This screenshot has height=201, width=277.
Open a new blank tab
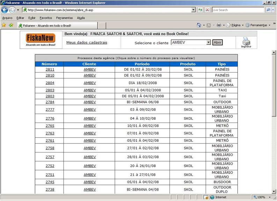(102, 26)
